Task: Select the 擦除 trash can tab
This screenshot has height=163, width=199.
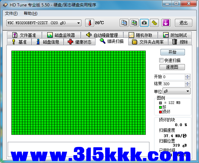Action: (x=180, y=42)
